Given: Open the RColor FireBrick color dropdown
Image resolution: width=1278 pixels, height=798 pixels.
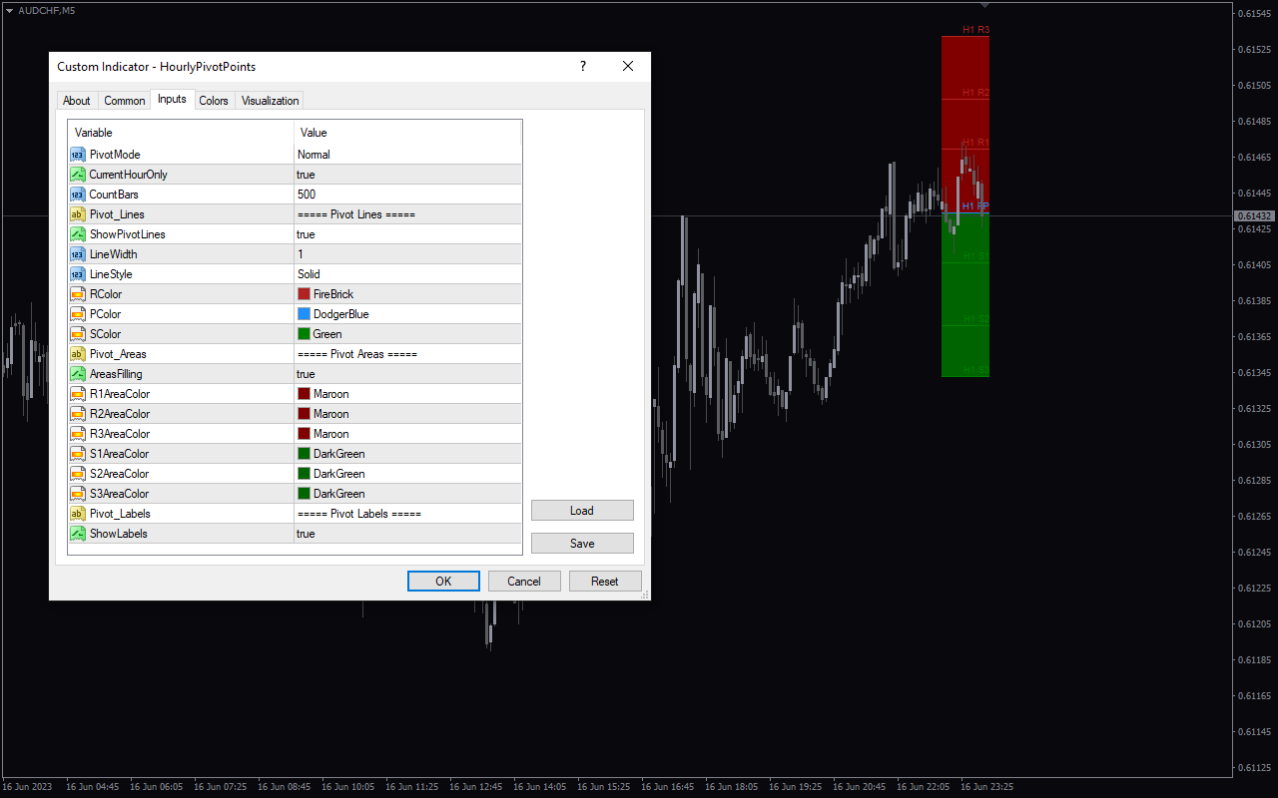Looking at the screenshot, I should (407, 294).
